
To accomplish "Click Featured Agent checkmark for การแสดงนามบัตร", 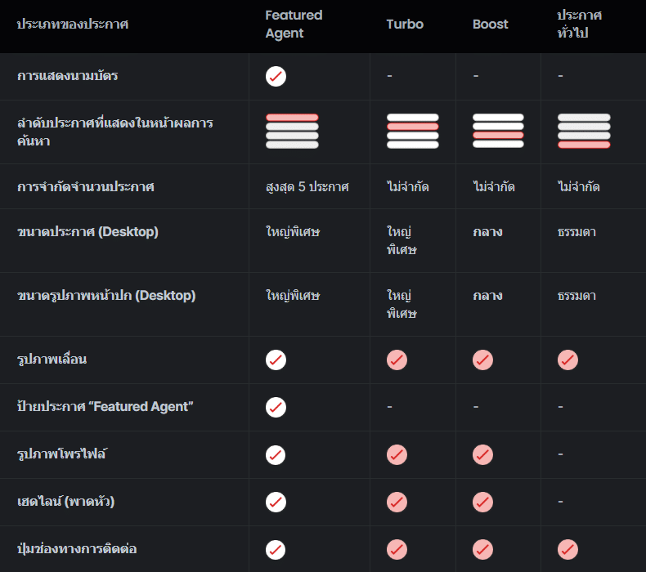I will click(x=276, y=77).
